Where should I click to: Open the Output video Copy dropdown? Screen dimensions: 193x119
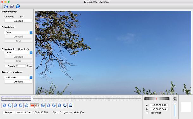click(18, 32)
